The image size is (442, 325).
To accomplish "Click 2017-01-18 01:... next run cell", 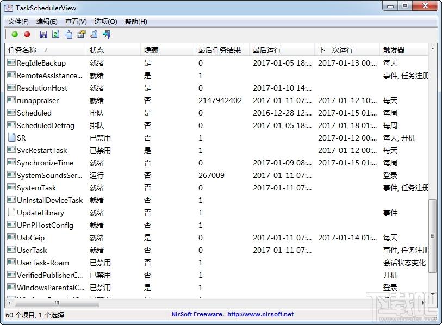I will (x=347, y=125).
